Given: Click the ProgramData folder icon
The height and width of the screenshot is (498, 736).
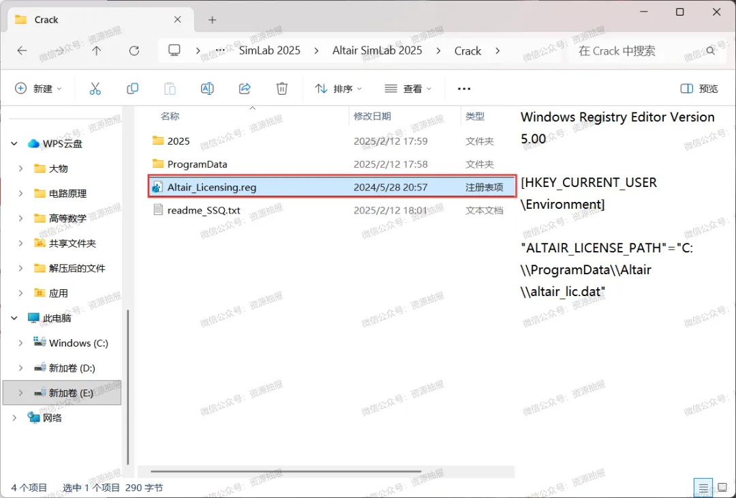Looking at the screenshot, I should pos(158,164).
